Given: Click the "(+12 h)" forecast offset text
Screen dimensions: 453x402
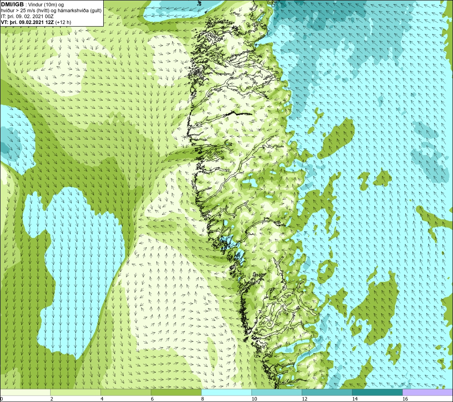Looking at the screenshot, I should (63, 22).
